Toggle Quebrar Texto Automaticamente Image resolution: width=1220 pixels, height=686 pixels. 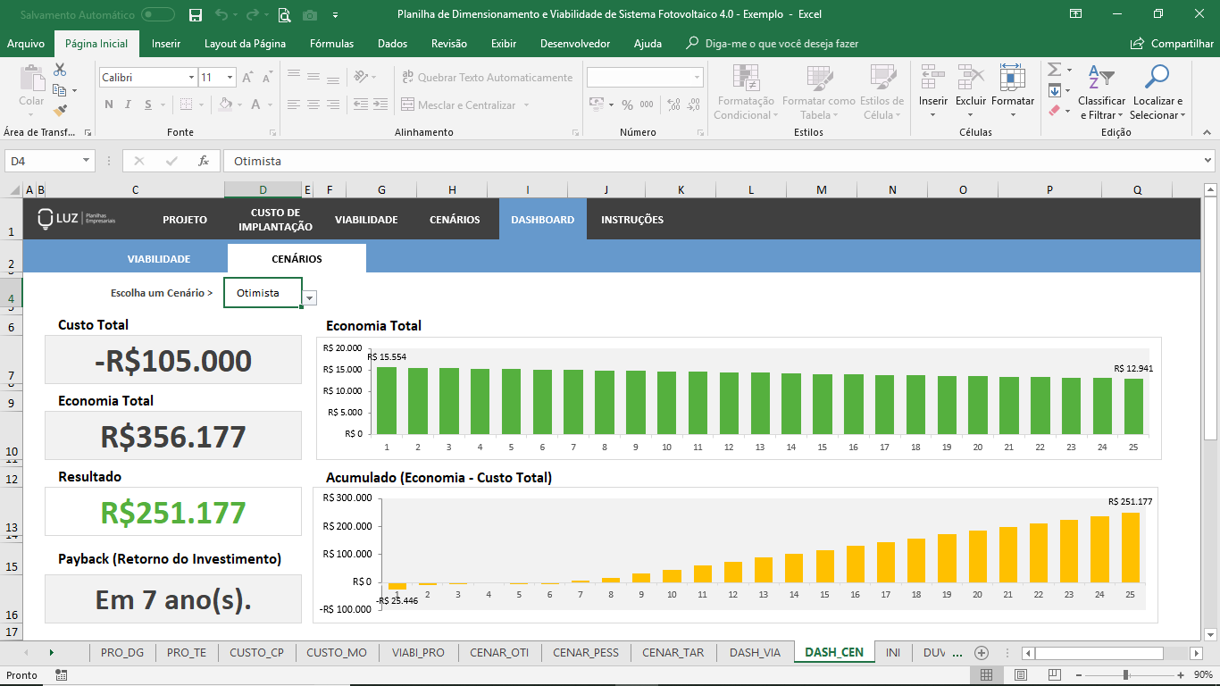tap(487, 78)
